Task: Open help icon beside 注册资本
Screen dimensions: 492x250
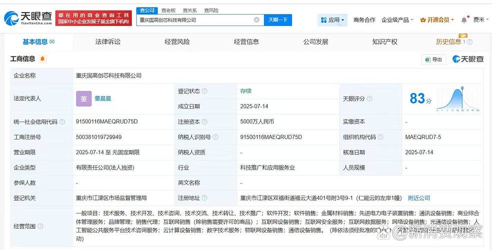Action: click(205, 122)
